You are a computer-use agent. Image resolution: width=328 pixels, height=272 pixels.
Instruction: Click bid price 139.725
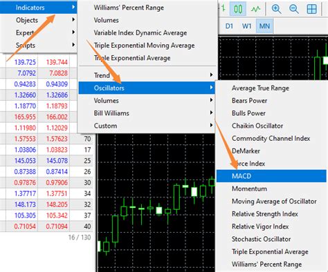click(x=25, y=62)
